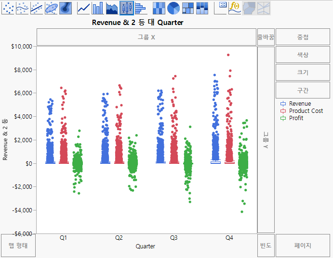The image size is (333, 258).
Task: Select the Ellipse element icon
Action: point(51,7)
